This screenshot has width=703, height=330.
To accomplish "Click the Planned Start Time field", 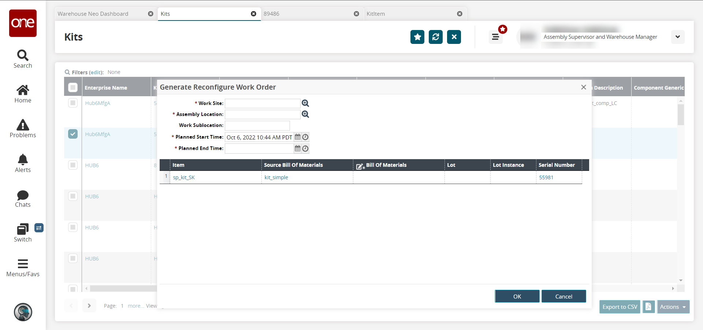I will [x=259, y=137].
